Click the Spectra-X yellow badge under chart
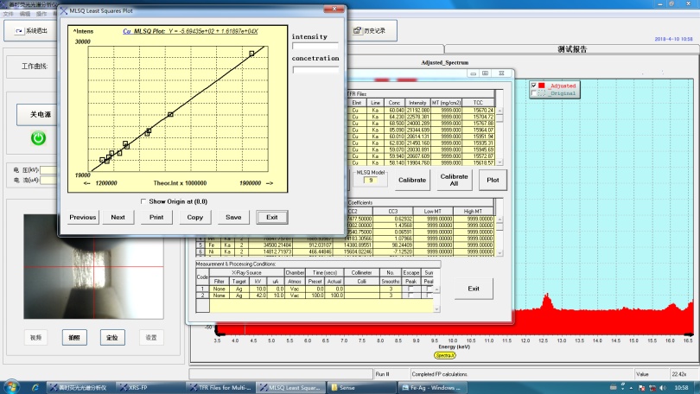 click(445, 356)
